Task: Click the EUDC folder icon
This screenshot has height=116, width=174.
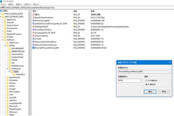Action: point(5,31)
